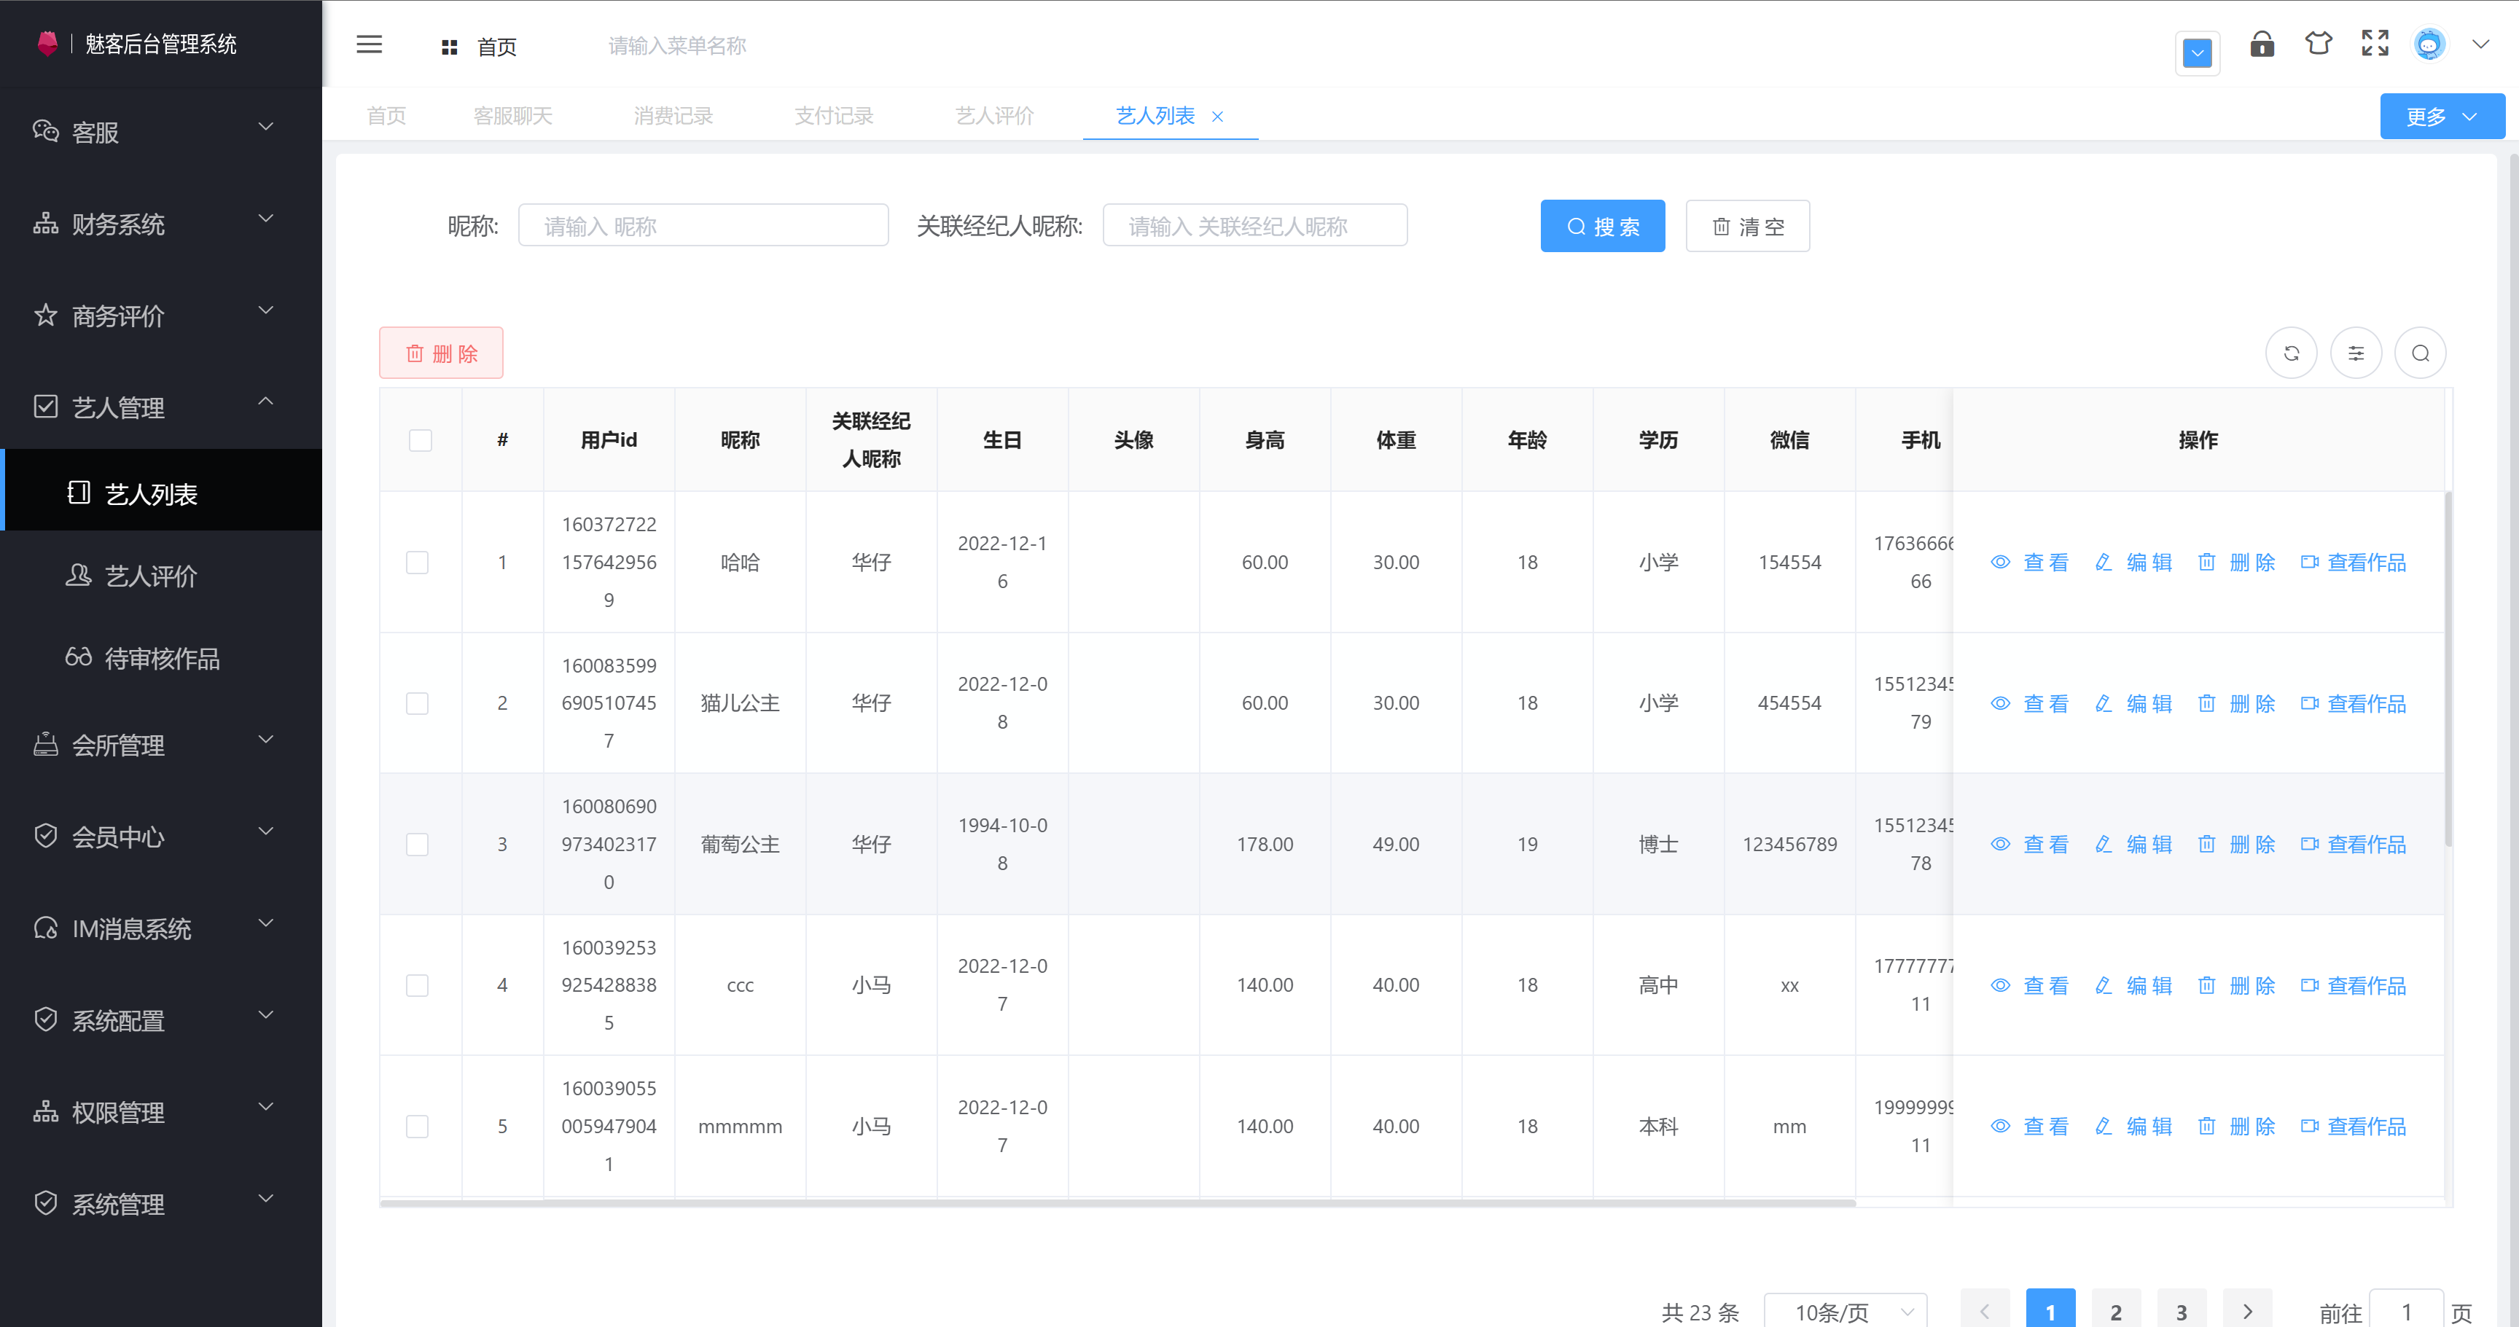Open the 更多 dropdown button

[x=2442, y=117]
